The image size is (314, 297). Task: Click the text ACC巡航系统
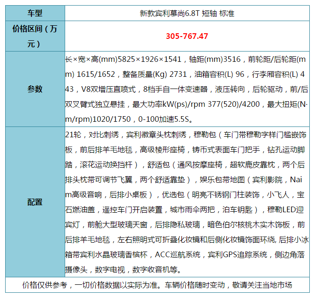pyautogui.click(x=178, y=255)
